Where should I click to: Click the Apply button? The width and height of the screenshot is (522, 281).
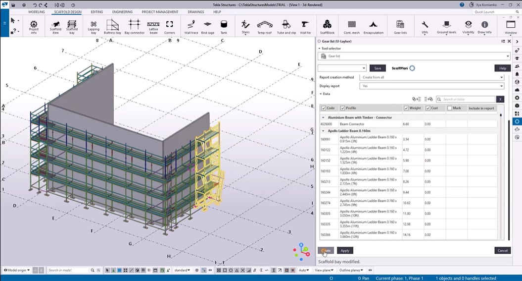click(x=345, y=250)
